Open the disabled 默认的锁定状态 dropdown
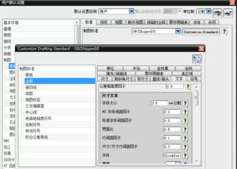Viewport: 237px width, 169px height. tap(172, 11)
